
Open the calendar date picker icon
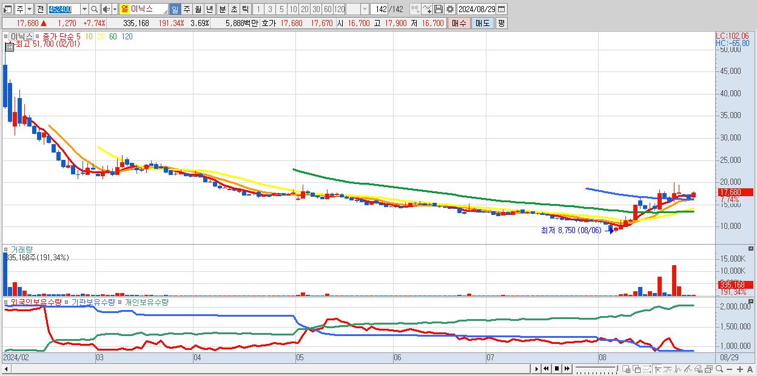[501, 9]
